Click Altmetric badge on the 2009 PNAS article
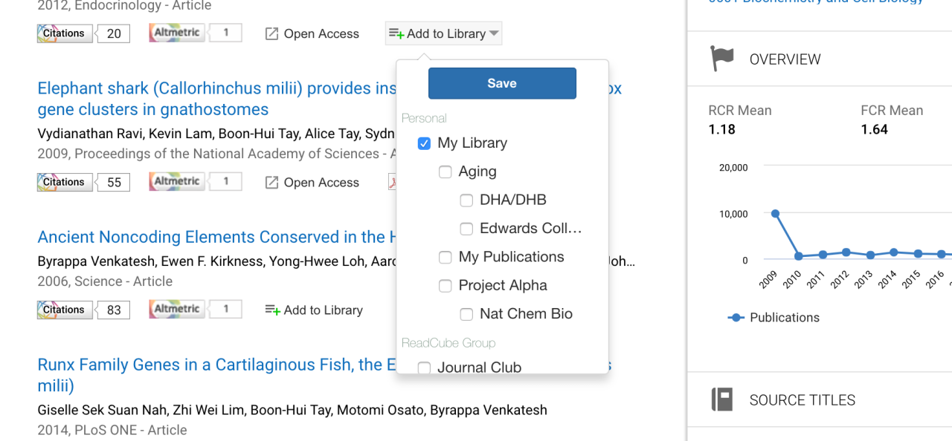952x441 pixels. [177, 182]
